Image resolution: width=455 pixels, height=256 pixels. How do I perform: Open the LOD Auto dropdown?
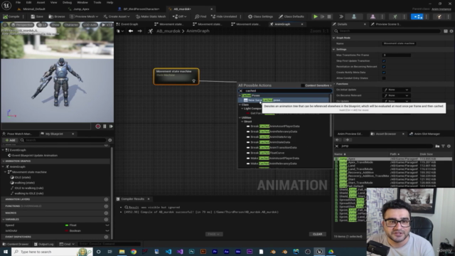coord(90,25)
